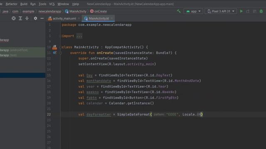Click the package declaration text

(x=96, y=25)
